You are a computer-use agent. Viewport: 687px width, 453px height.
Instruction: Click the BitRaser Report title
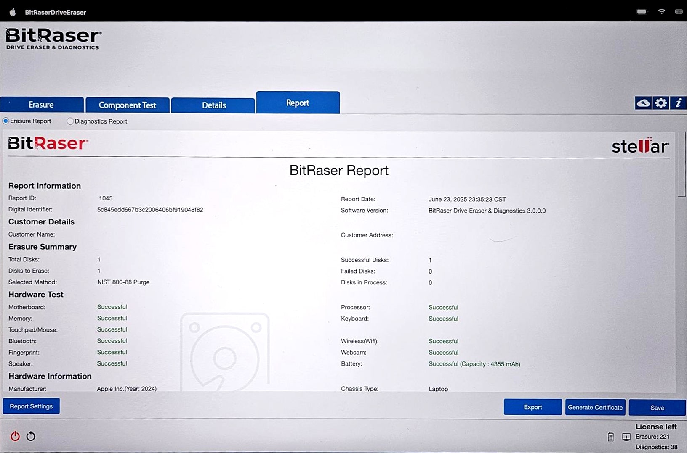click(x=339, y=170)
